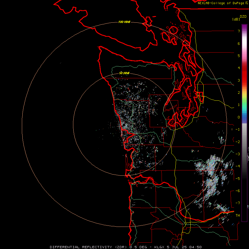Click the 1 dB scale label
The image size is (249, 249).
pyautogui.click(x=239, y=105)
